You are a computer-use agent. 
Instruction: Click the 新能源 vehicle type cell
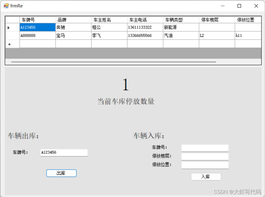181,27
